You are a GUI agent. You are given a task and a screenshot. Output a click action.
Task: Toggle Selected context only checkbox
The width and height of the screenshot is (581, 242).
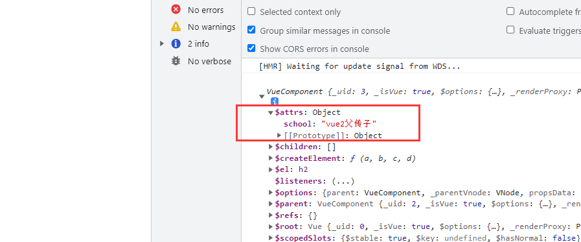tap(251, 11)
